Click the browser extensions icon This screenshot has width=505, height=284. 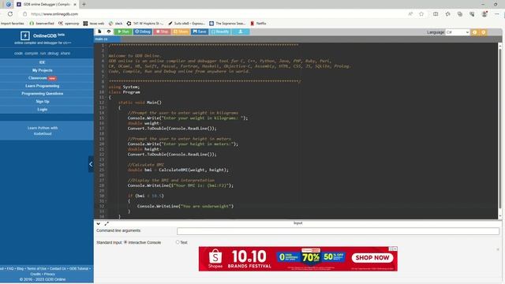(472, 14)
